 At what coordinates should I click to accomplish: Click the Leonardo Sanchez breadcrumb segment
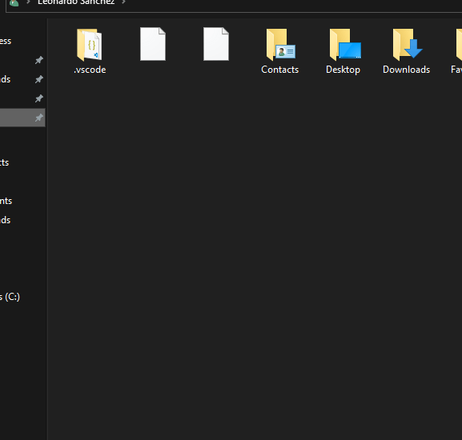pyautogui.click(x=76, y=2)
